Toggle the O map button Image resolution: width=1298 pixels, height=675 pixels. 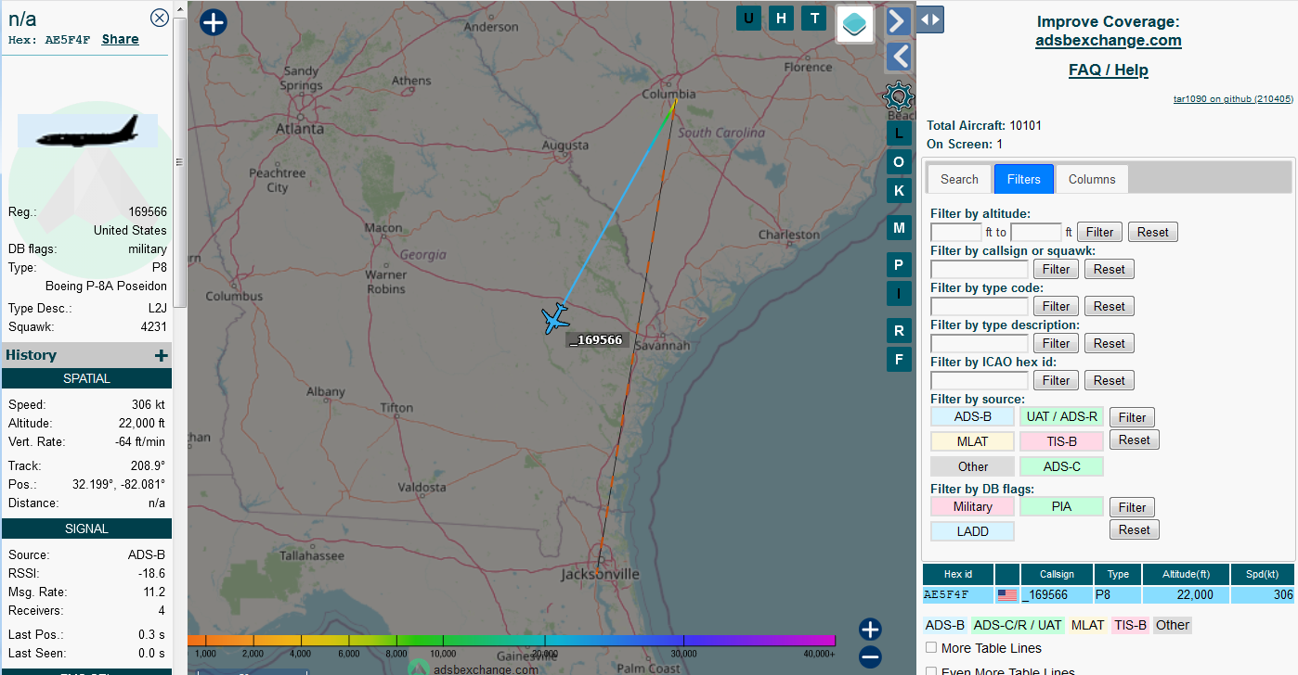click(x=898, y=162)
